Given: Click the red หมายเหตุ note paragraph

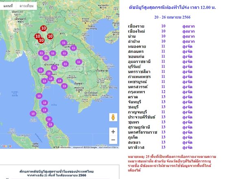Looking at the screenshot, I should click(x=172, y=163).
